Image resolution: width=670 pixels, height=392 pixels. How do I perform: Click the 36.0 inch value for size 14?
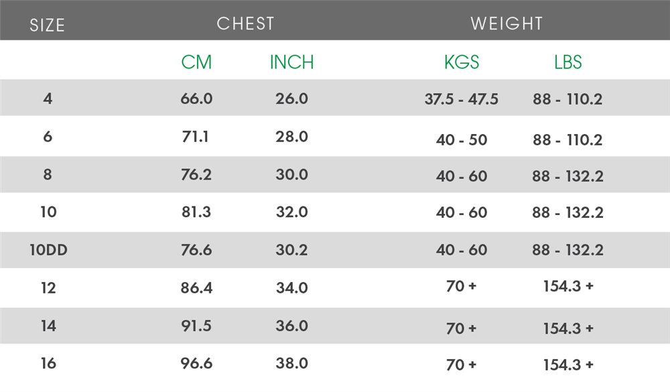click(292, 326)
